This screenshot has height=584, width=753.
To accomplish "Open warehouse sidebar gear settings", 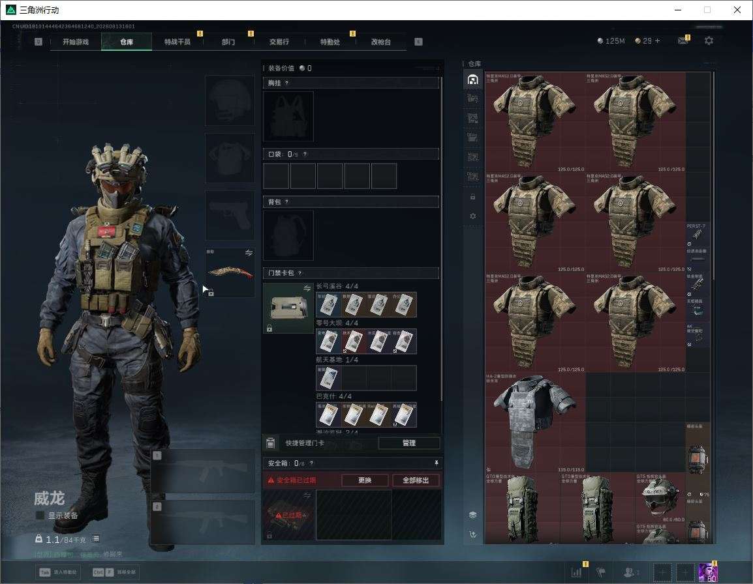I will 472,216.
